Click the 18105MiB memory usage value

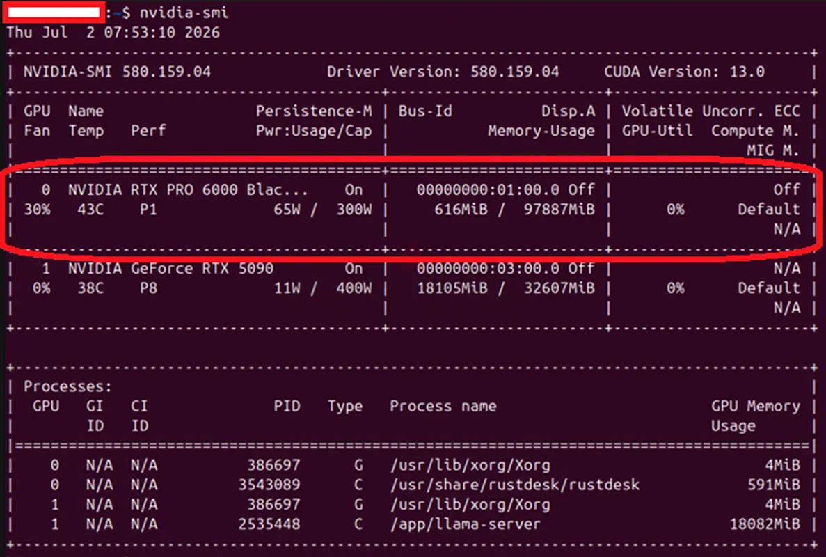pyautogui.click(x=452, y=289)
